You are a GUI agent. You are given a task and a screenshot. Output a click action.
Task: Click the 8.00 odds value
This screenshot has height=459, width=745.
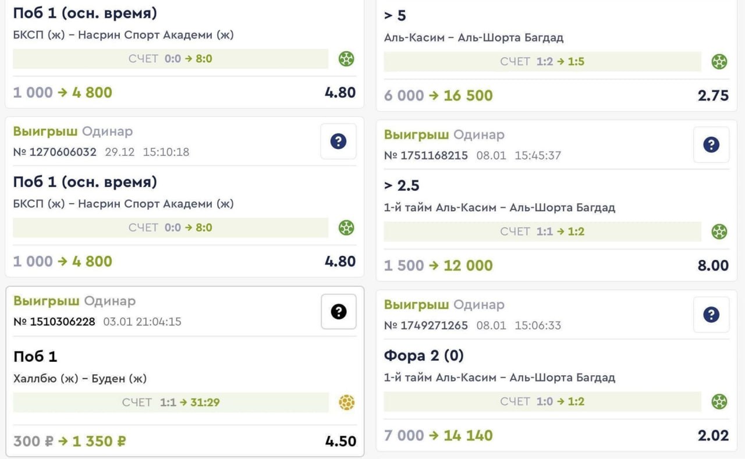[713, 266]
